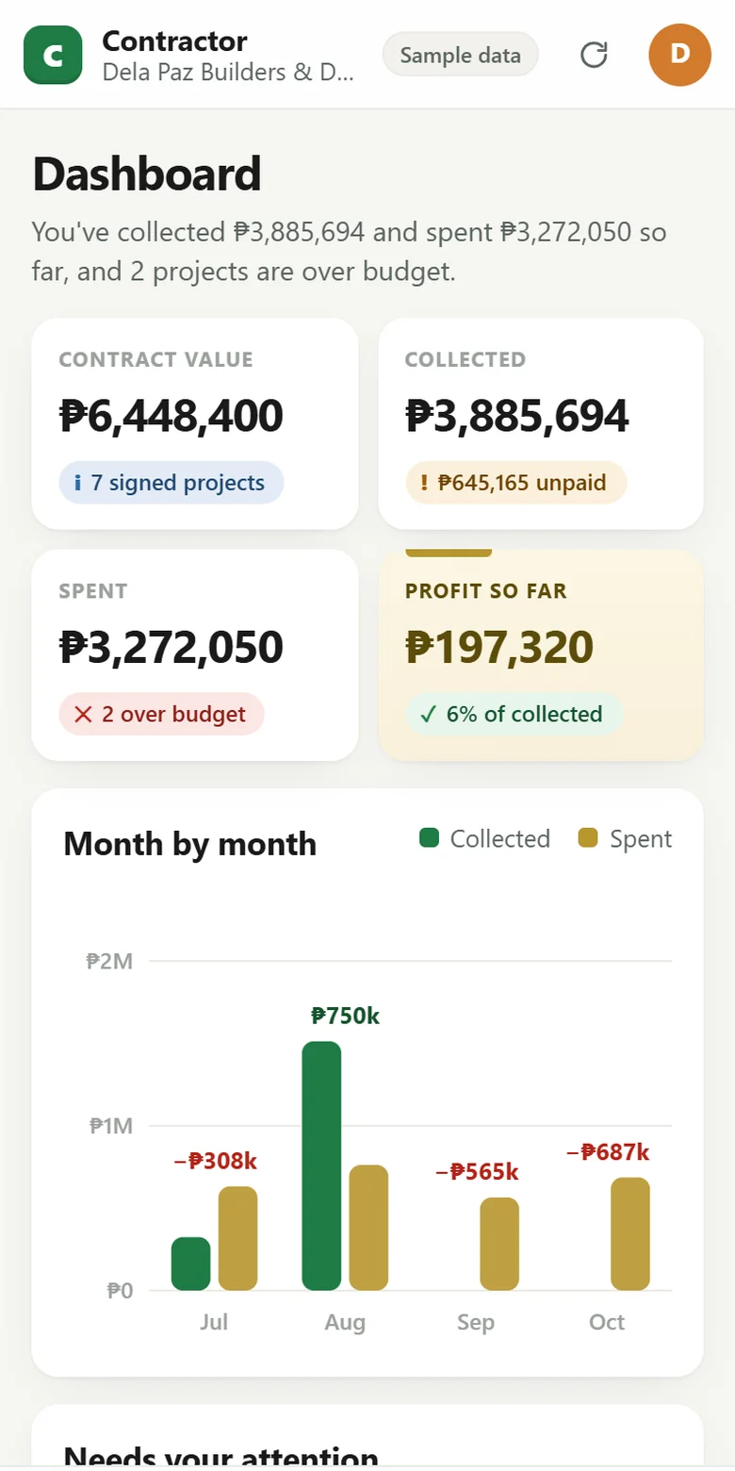Click the 6% of collected pill
The image size is (735, 1471).
click(x=514, y=714)
